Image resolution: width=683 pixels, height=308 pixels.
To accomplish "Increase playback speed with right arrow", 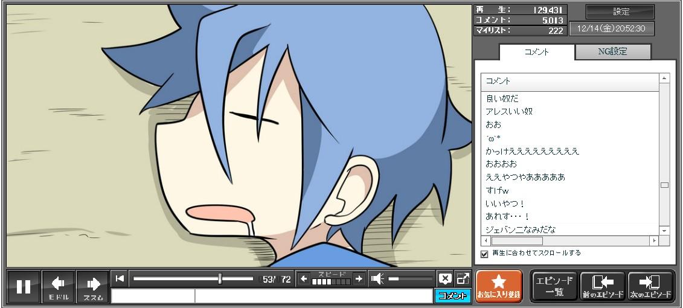I will tap(359, 278).
